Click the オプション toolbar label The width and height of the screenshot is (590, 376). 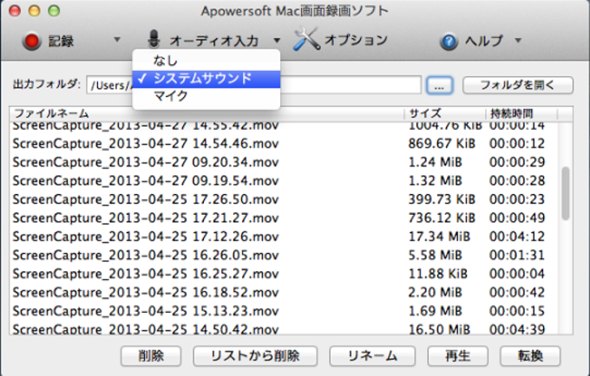point(356,40)
